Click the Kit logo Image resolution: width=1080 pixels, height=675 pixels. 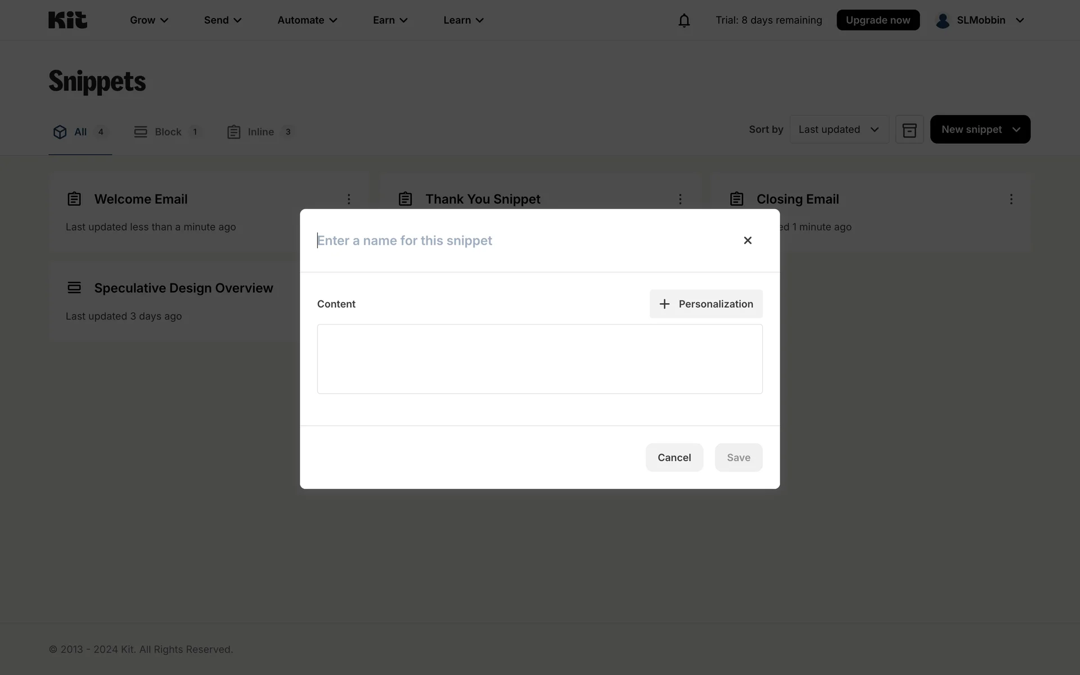pos(67,20)
